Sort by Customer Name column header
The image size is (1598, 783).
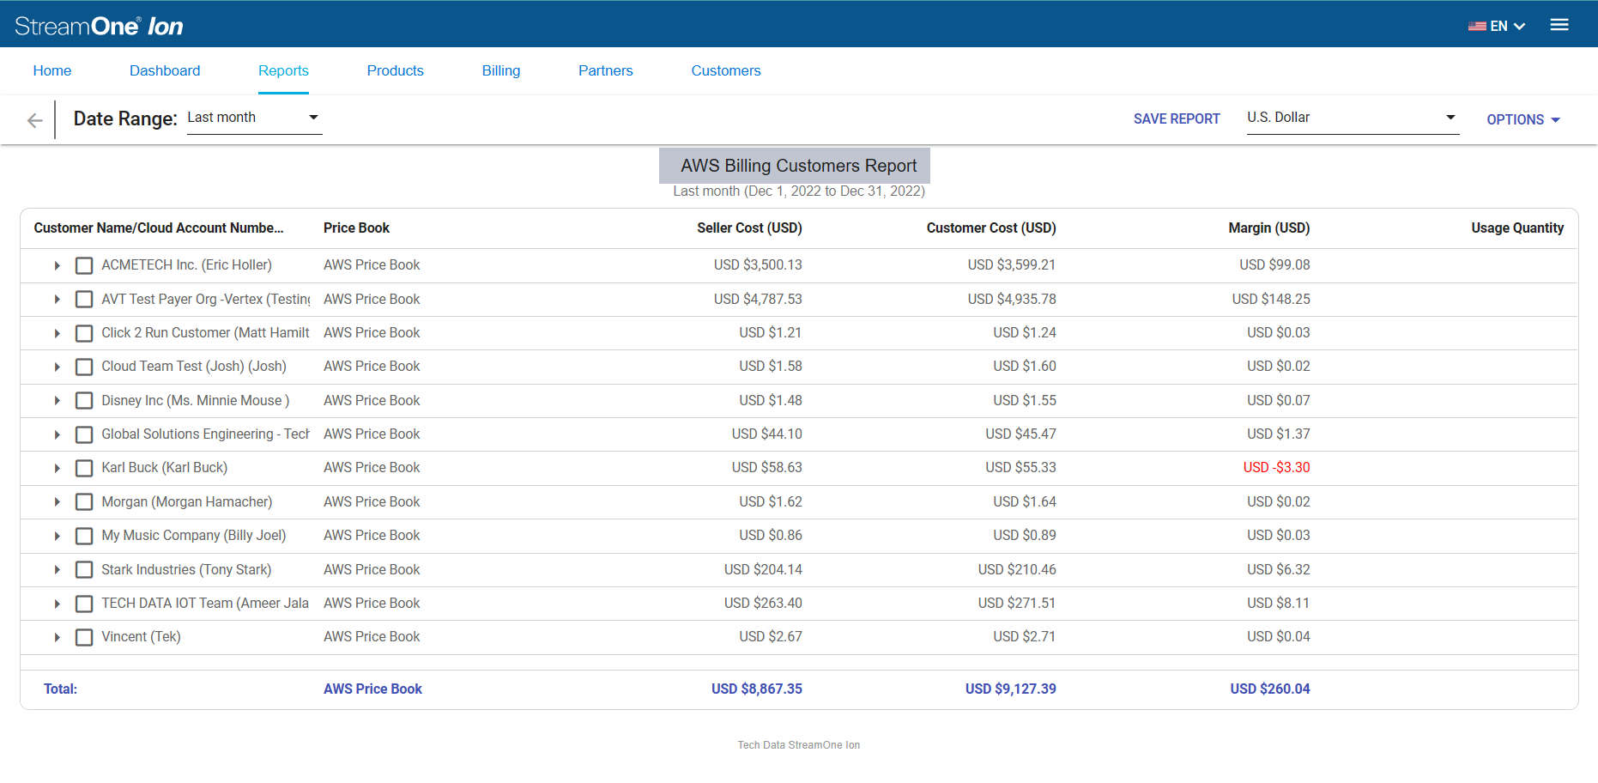pyautogui.click(x=159, y=228)
